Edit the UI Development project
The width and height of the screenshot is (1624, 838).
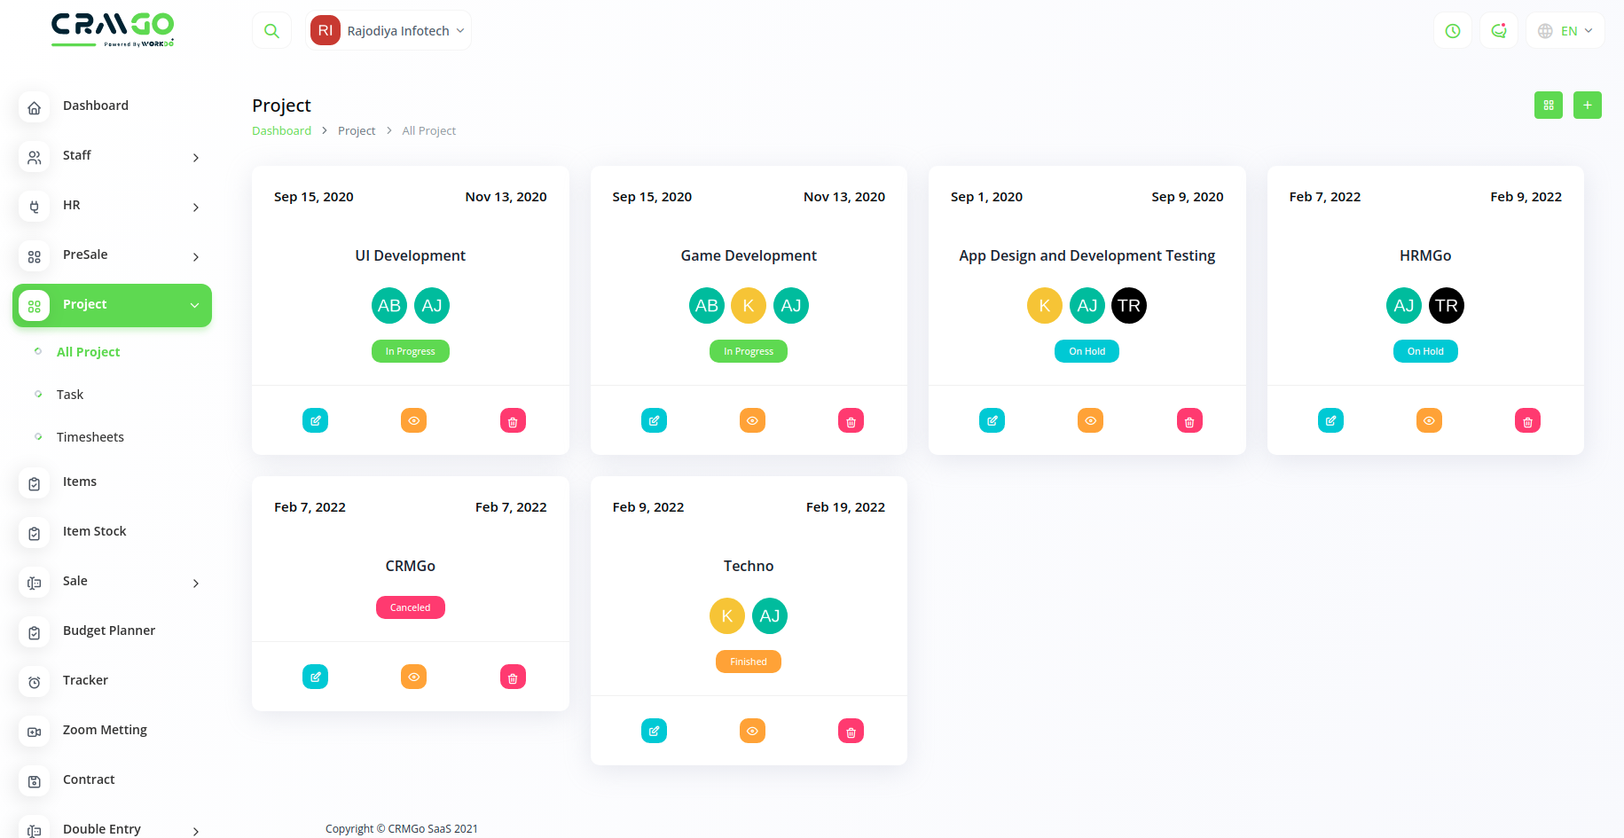tap(315, 420)
